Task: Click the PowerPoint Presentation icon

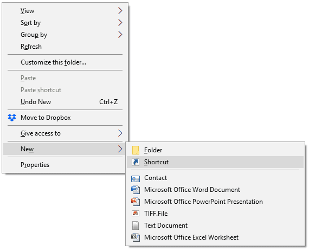Action: (136, 202)
